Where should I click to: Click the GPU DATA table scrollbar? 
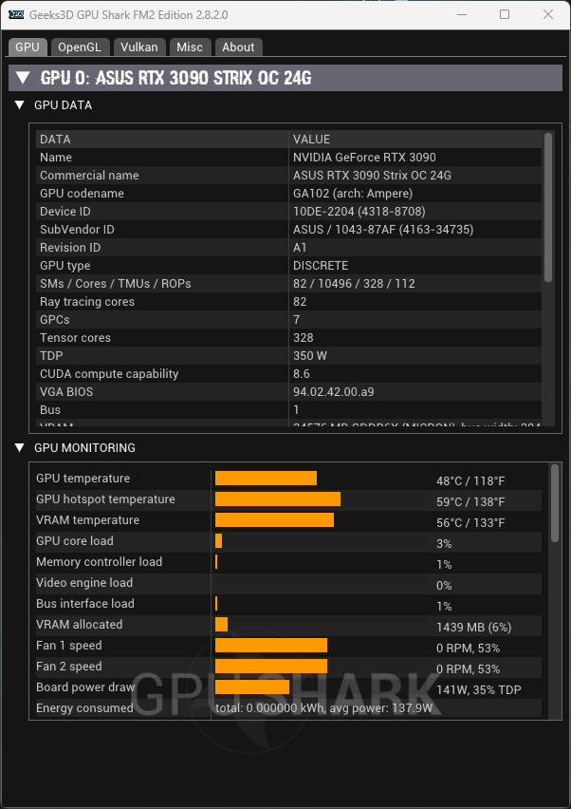click(548, 207)
